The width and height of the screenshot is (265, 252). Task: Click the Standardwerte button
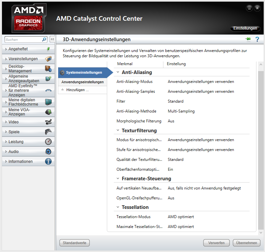(x=75, y=243)
